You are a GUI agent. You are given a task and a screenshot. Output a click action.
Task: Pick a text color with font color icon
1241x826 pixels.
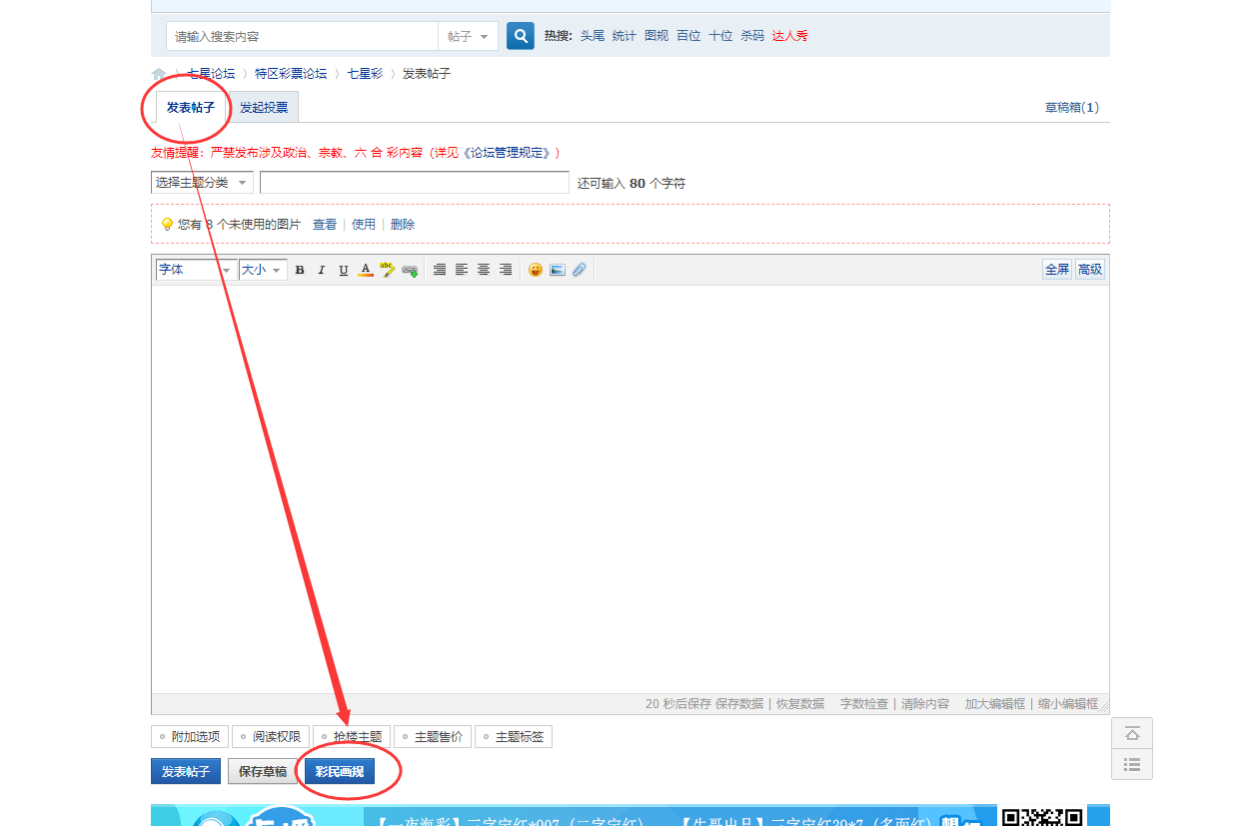coord(366,270)
